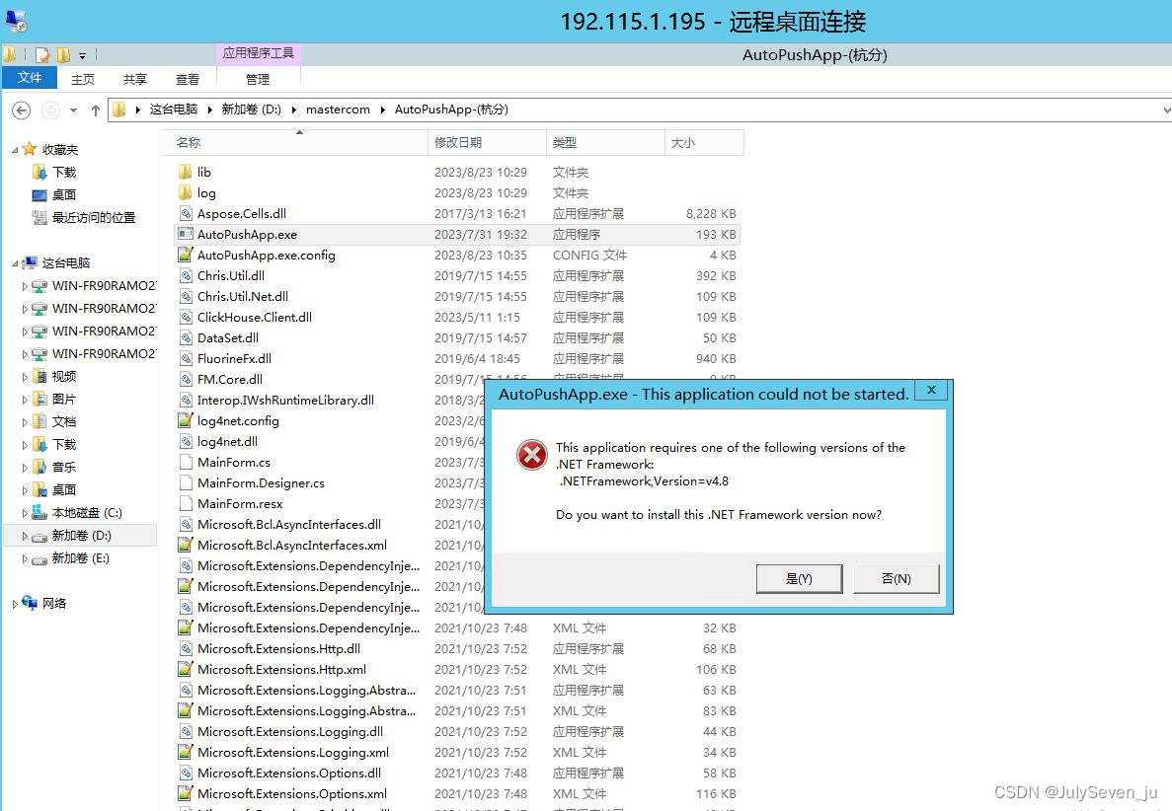Click 这台电脑 in the address breadcrumb
Viewport: 1172px width, 811px height.
pyautogui.click(x=174, y=110)
